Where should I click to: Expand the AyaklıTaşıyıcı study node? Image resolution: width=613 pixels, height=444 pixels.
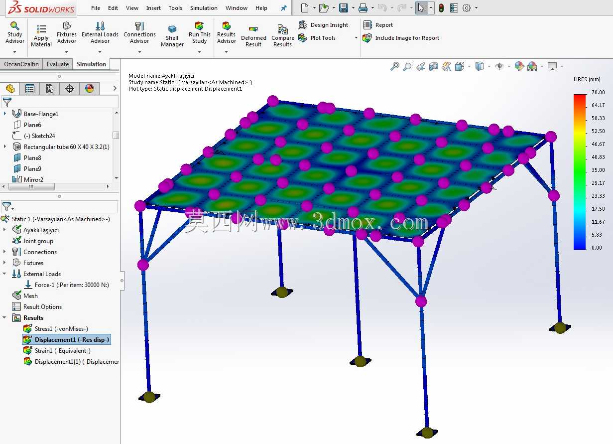coord(5,230)
